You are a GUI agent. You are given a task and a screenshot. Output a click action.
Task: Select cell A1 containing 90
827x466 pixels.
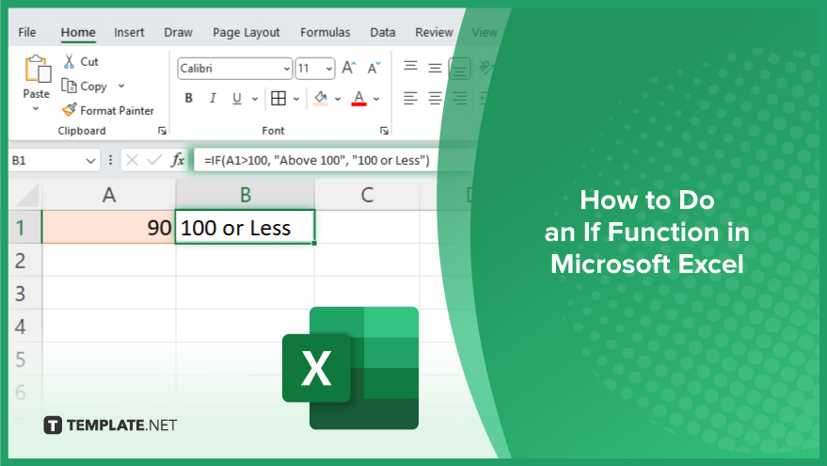tap(108, 228)
